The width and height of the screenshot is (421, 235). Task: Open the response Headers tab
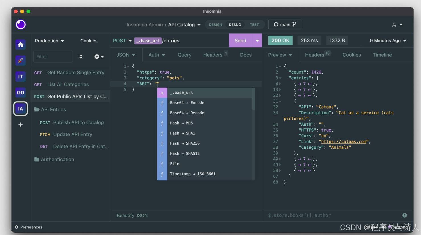[318, 55]
